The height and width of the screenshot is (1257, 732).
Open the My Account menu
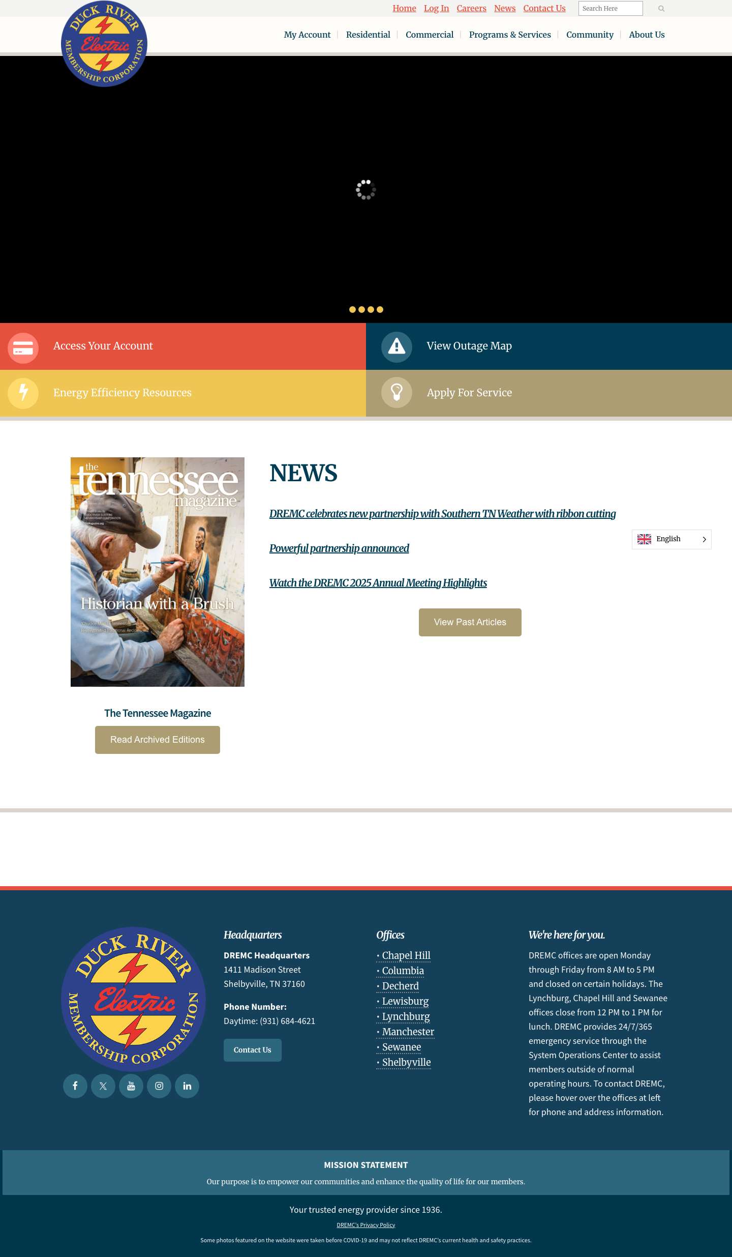click(x=307, y=35)
